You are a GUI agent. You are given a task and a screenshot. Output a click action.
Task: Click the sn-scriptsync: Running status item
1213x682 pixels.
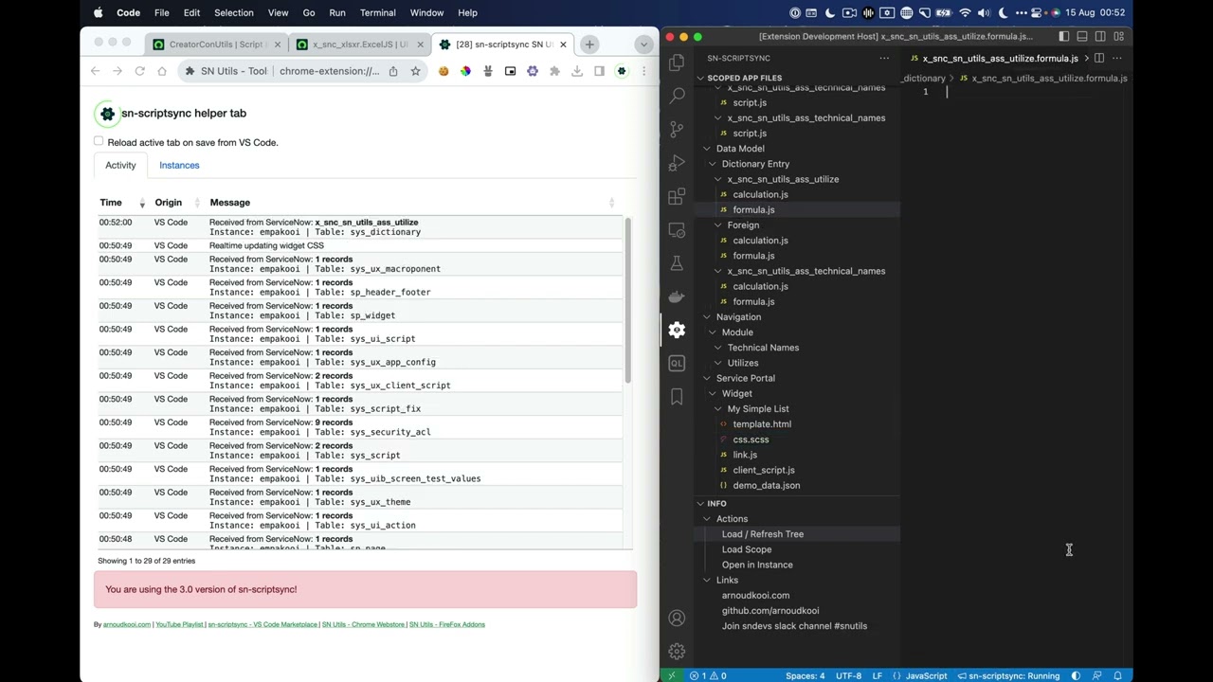[1008, 675]
